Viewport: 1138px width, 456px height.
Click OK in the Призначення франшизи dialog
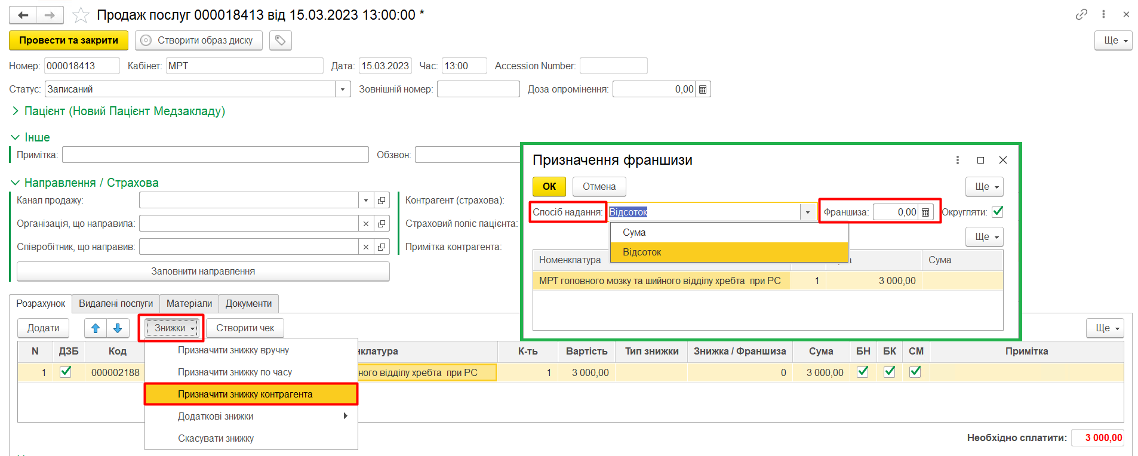click(549, 187)
